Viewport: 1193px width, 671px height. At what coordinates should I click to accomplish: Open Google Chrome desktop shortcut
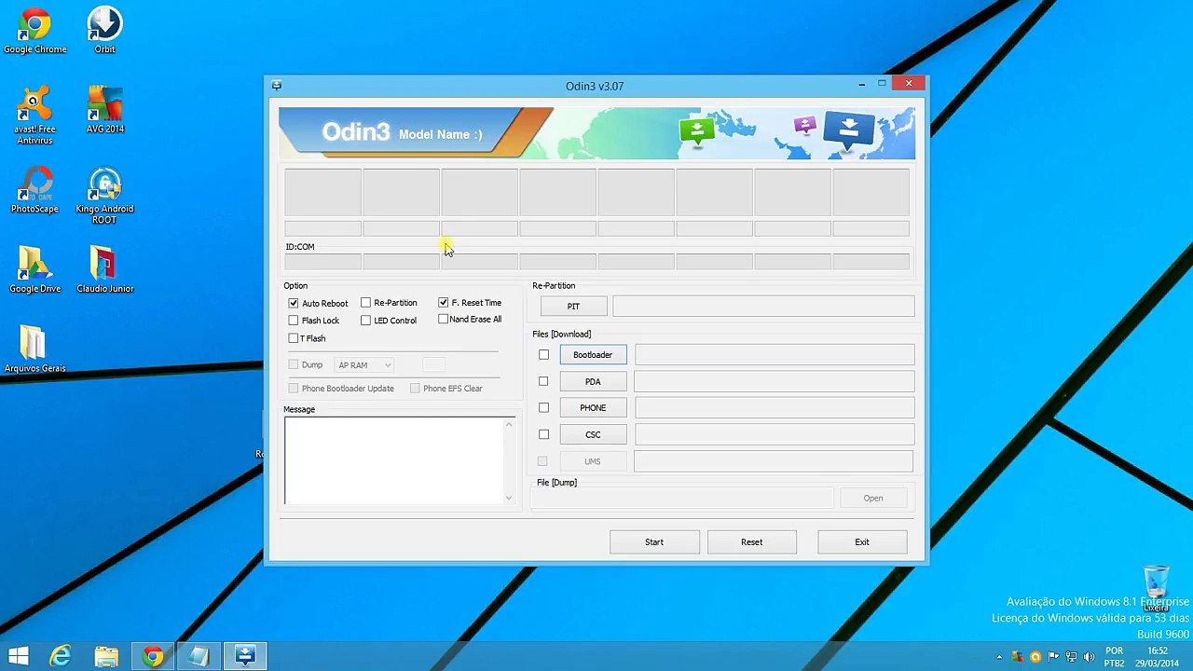point(34,30)
